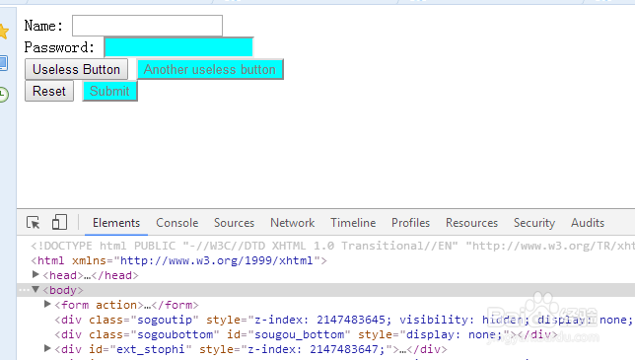Click the inspect element picker icon
The image size is (635, 360).
point(34,223)
